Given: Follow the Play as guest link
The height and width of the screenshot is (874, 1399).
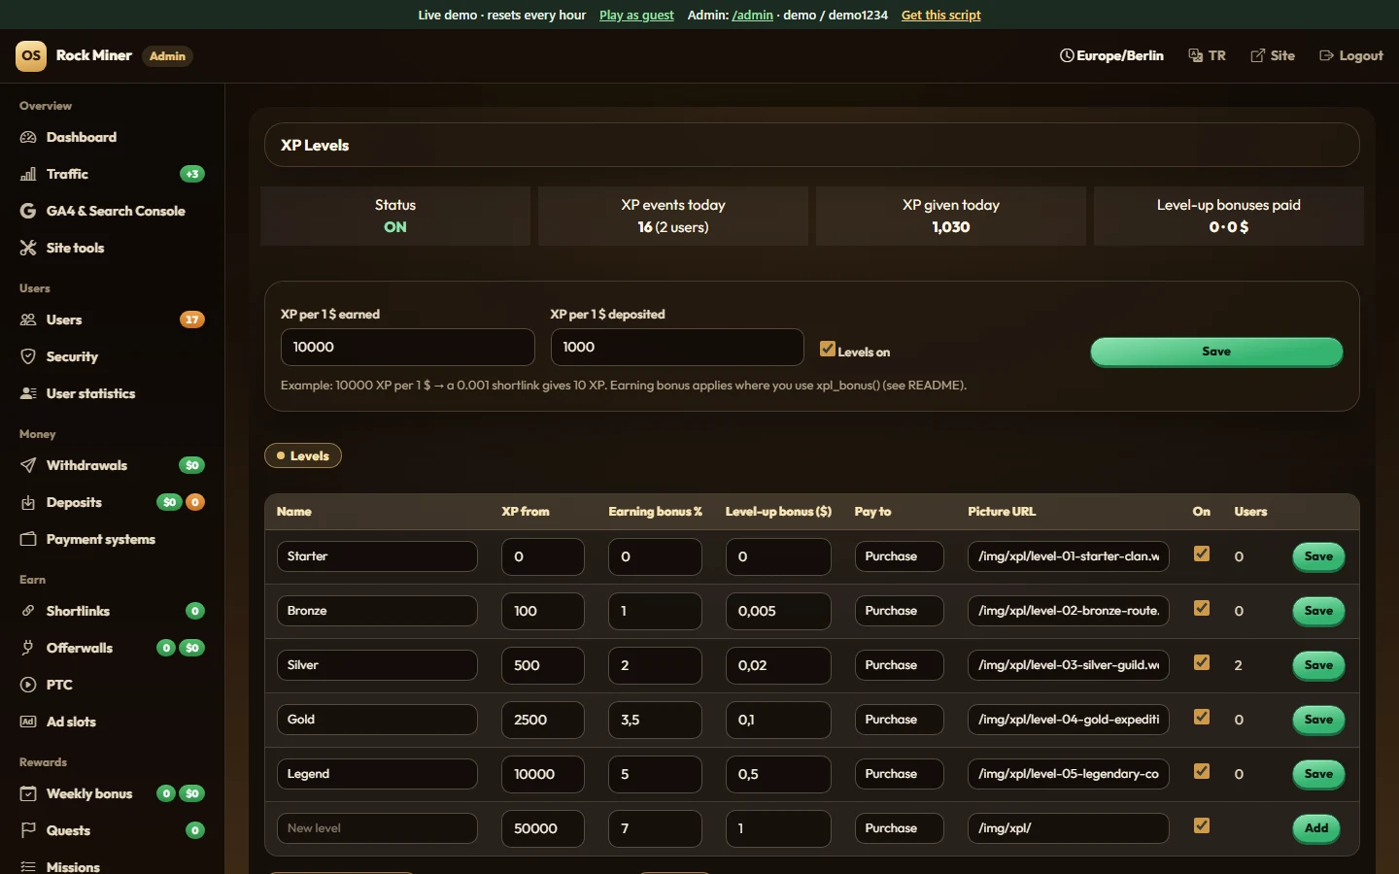Looking at the screenshot, I should click(636, 15).
